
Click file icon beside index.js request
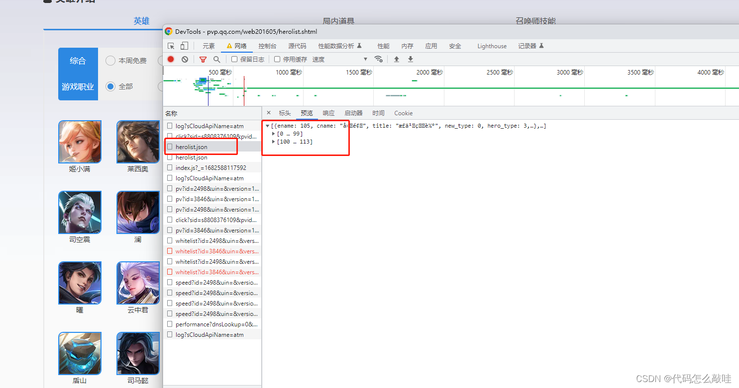[x=170, y=167]
